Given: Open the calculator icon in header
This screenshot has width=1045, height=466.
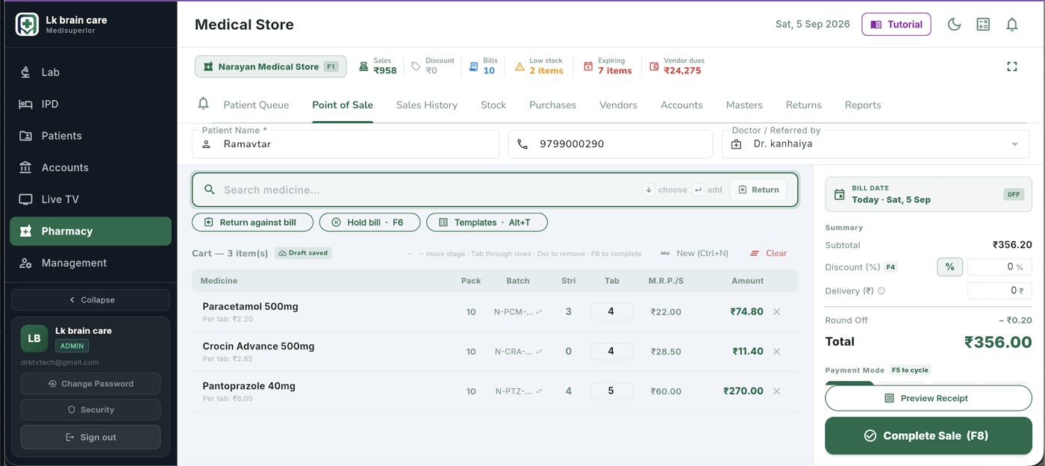Looking at the screenshot, I should [x=983, y=24].
